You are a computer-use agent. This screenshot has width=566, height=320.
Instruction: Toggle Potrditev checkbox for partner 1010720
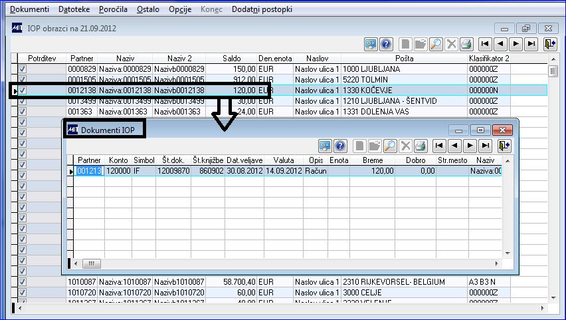(x=23, y=292)
